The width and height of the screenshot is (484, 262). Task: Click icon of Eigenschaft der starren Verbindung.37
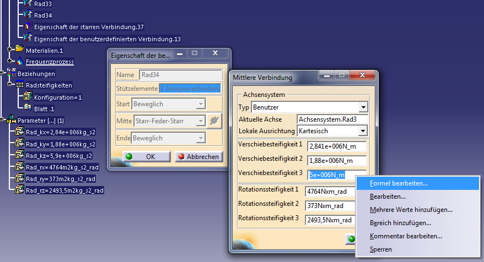(28, 26)
